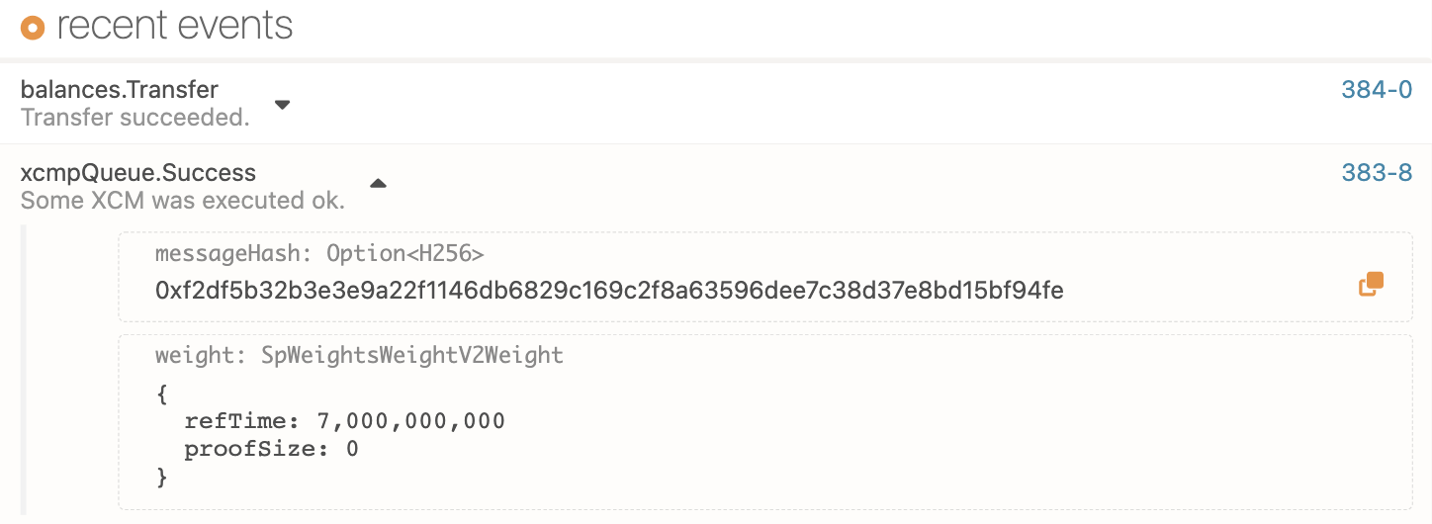Click the empty area right of refTime value
The image size is (1432, 524).
click(890, 421)
